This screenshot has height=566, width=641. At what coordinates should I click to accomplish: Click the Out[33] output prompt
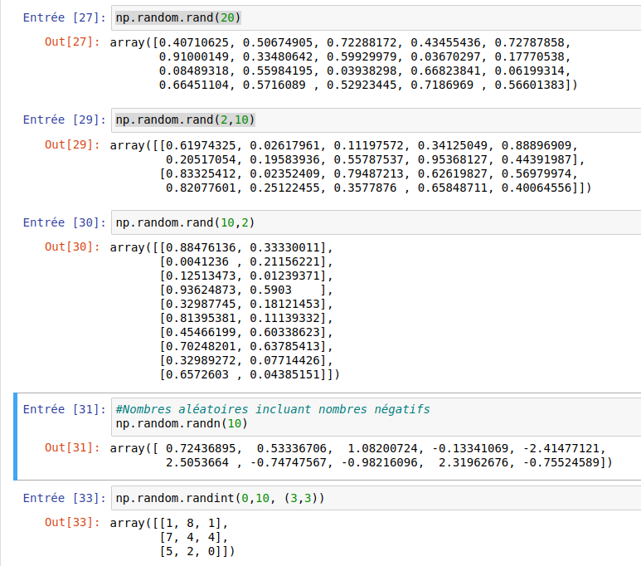[x=72, y=523]
